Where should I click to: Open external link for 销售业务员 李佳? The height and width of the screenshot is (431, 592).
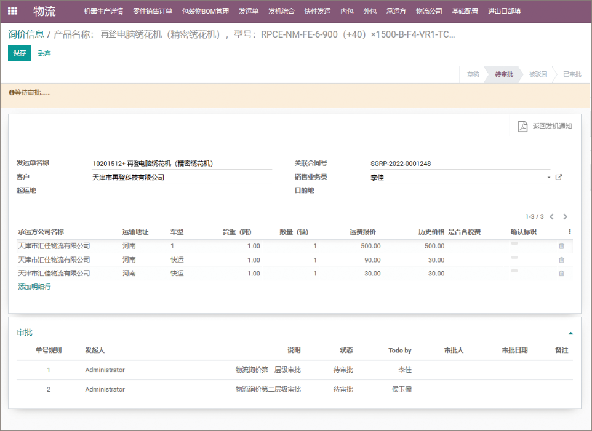coord(559,177)
